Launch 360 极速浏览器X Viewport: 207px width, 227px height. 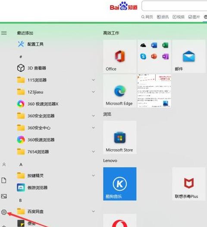click(38, 104)
